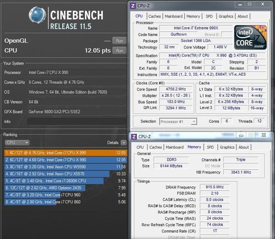Switch to CPU tab in bottom CPU-Z window
The image size is (275, 239).
140,147
